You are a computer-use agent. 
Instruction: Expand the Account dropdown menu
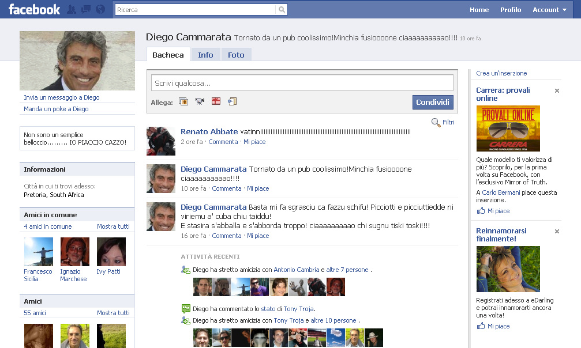pos(549,10)
